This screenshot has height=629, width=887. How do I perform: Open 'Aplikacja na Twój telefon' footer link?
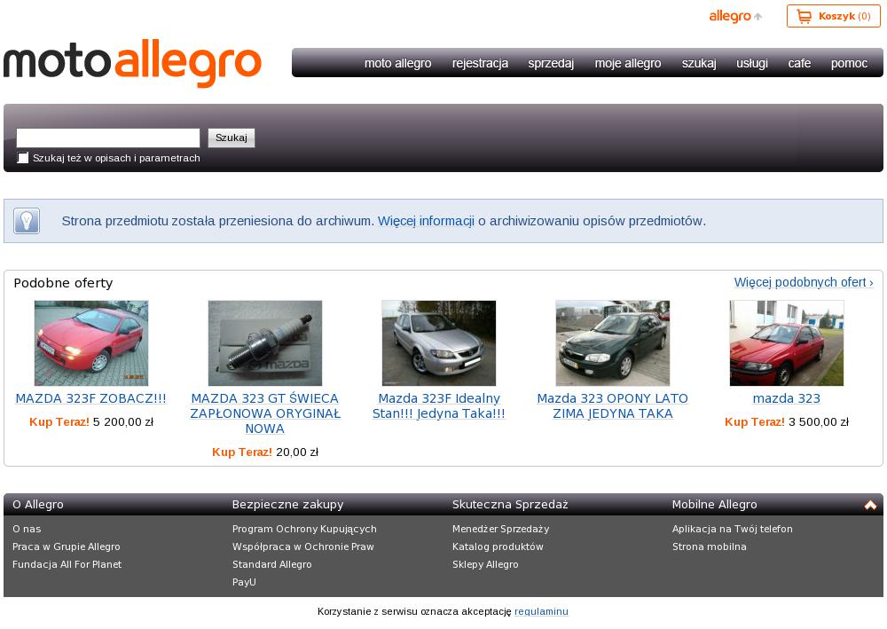(732, 529)
